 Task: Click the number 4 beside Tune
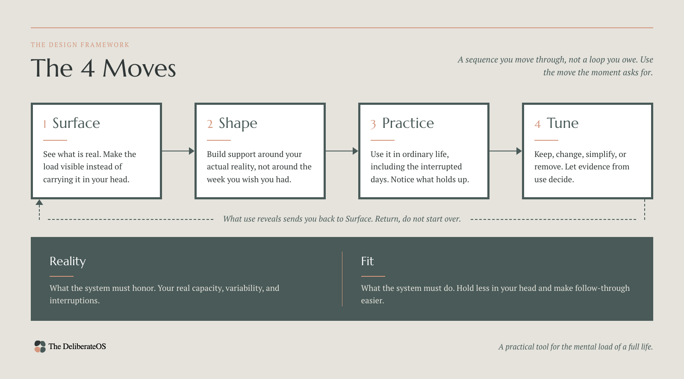[538, 124]
